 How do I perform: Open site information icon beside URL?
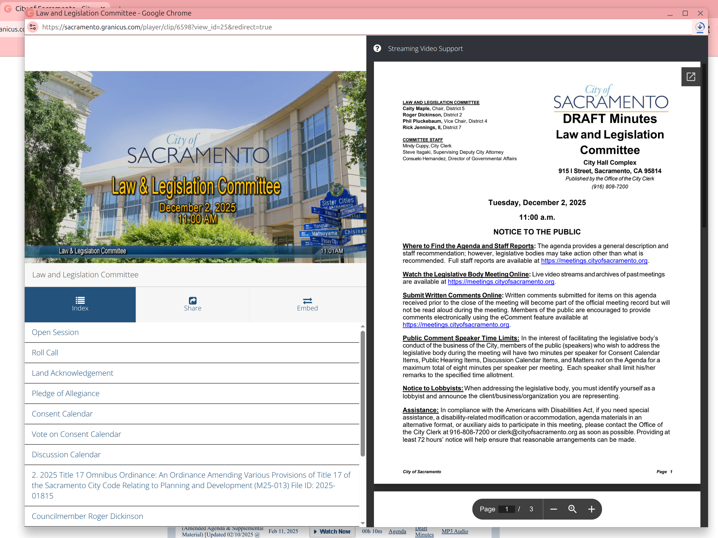click(33, 27)
